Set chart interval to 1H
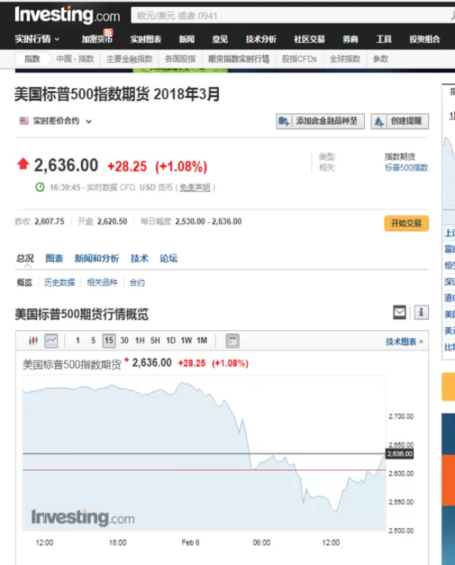Viewport: 455px width, 565px height. pyautogui.click(x=140, y=341)
